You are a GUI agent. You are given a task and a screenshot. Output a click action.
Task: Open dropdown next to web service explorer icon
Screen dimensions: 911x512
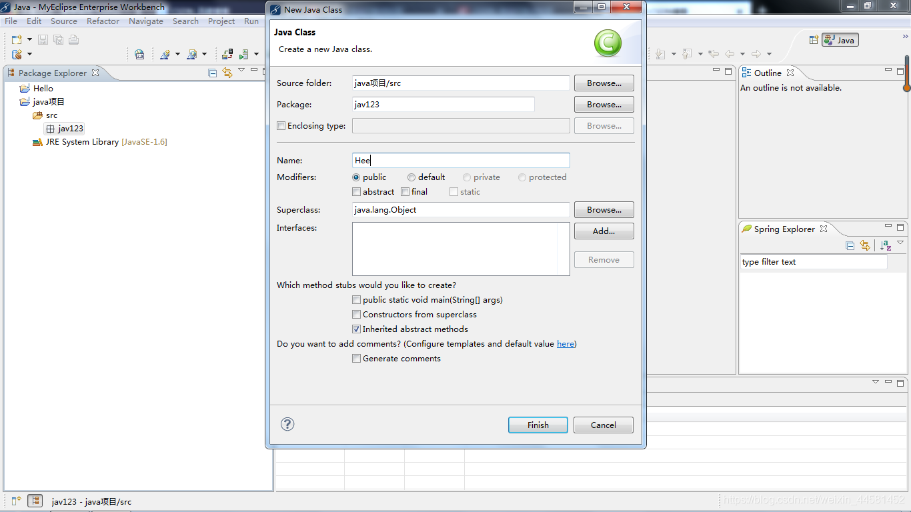pos(204,54)
